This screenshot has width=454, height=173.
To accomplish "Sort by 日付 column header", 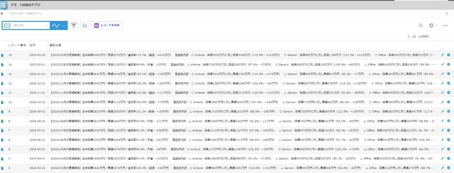I will tap(32, 45).
